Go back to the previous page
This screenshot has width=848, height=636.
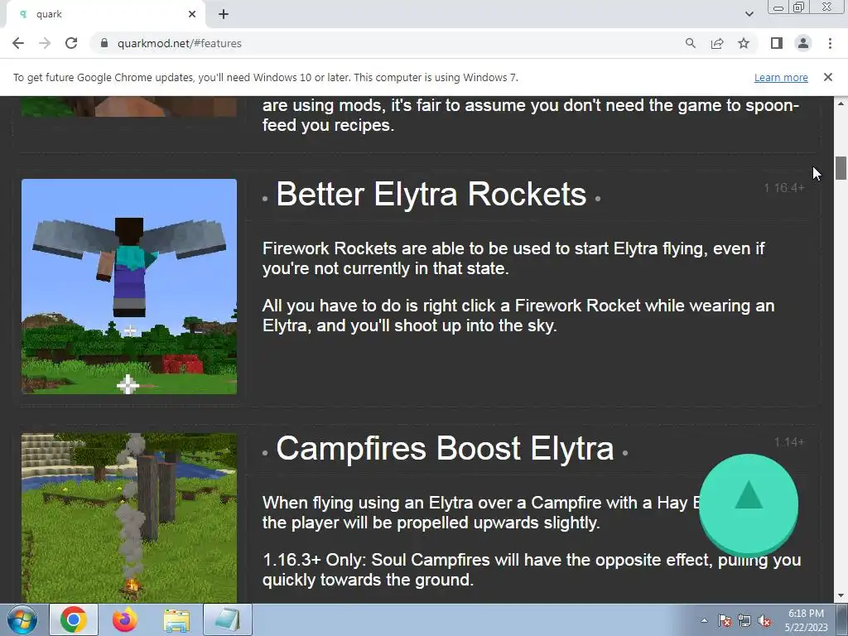point(18,43)
